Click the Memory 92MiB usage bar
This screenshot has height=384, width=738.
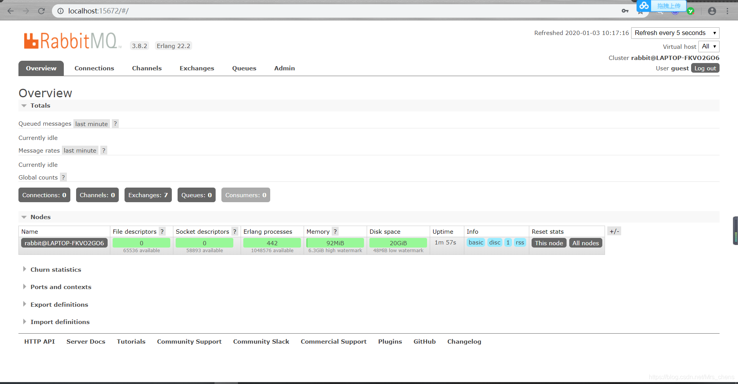(x=335, y=243)
